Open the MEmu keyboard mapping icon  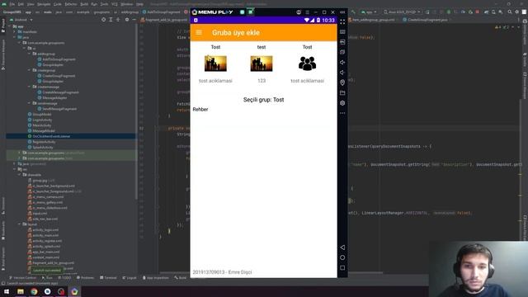tap(342, 32)
